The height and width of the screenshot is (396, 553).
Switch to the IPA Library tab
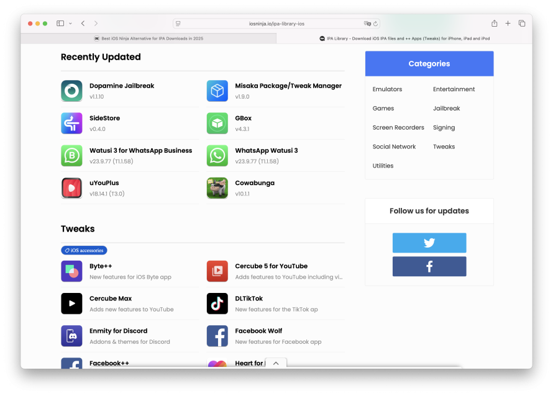pyautogui.click(x=404, y=38)
